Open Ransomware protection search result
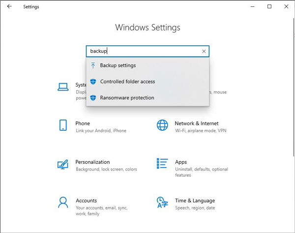Image resolution: width=295 pixels, height=233 pixels. point(147,98)
